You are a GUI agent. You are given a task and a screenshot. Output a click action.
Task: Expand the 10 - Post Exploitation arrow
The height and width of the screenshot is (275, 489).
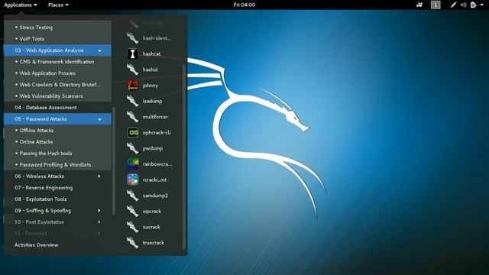coord(99,222)
